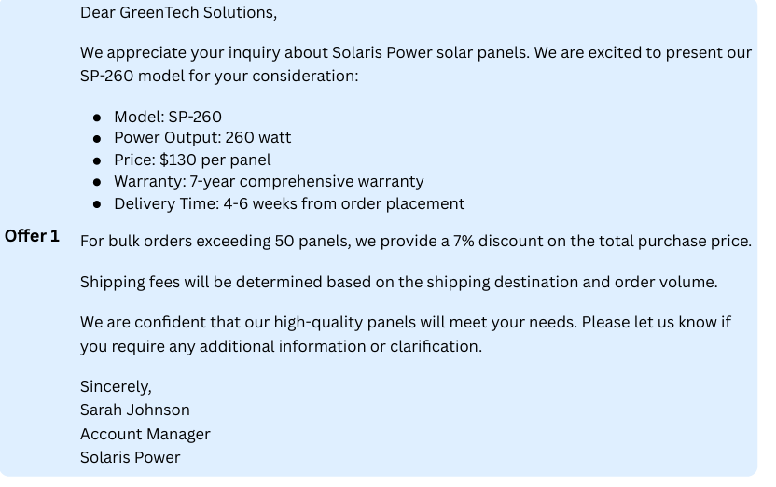Select the "Power Output: 260 watt" line
Viewport: 776px width, 487px height.
pos(202,137)
